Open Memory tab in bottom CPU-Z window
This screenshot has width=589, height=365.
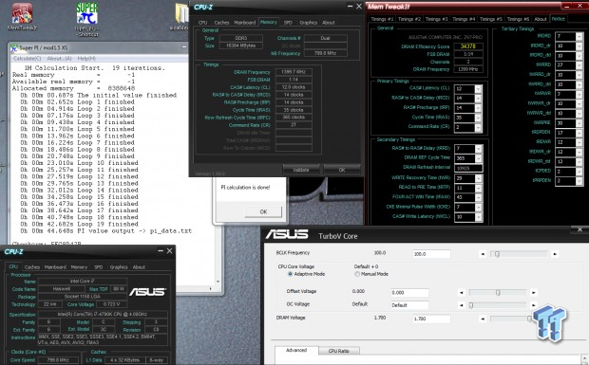(79, 267)
